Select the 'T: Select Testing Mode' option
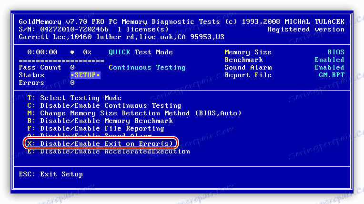 (x=74, y=98)
